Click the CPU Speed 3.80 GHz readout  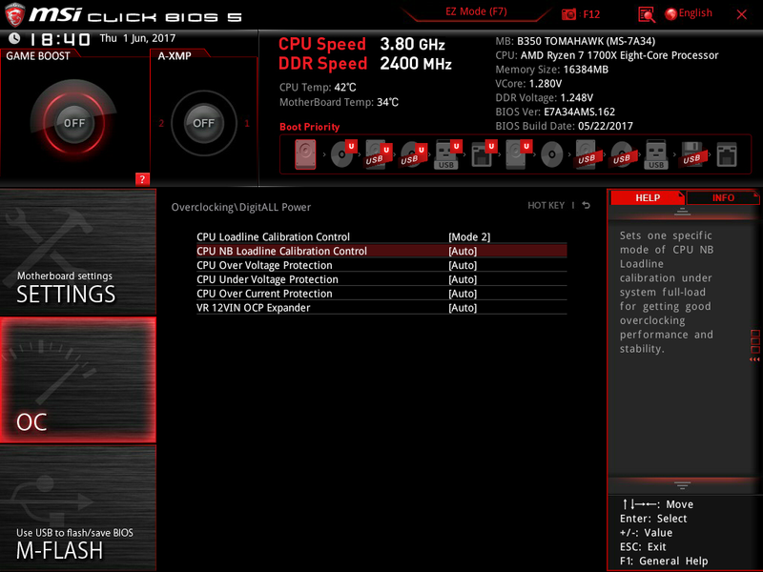pyautogui.click(x=361, y=44)
